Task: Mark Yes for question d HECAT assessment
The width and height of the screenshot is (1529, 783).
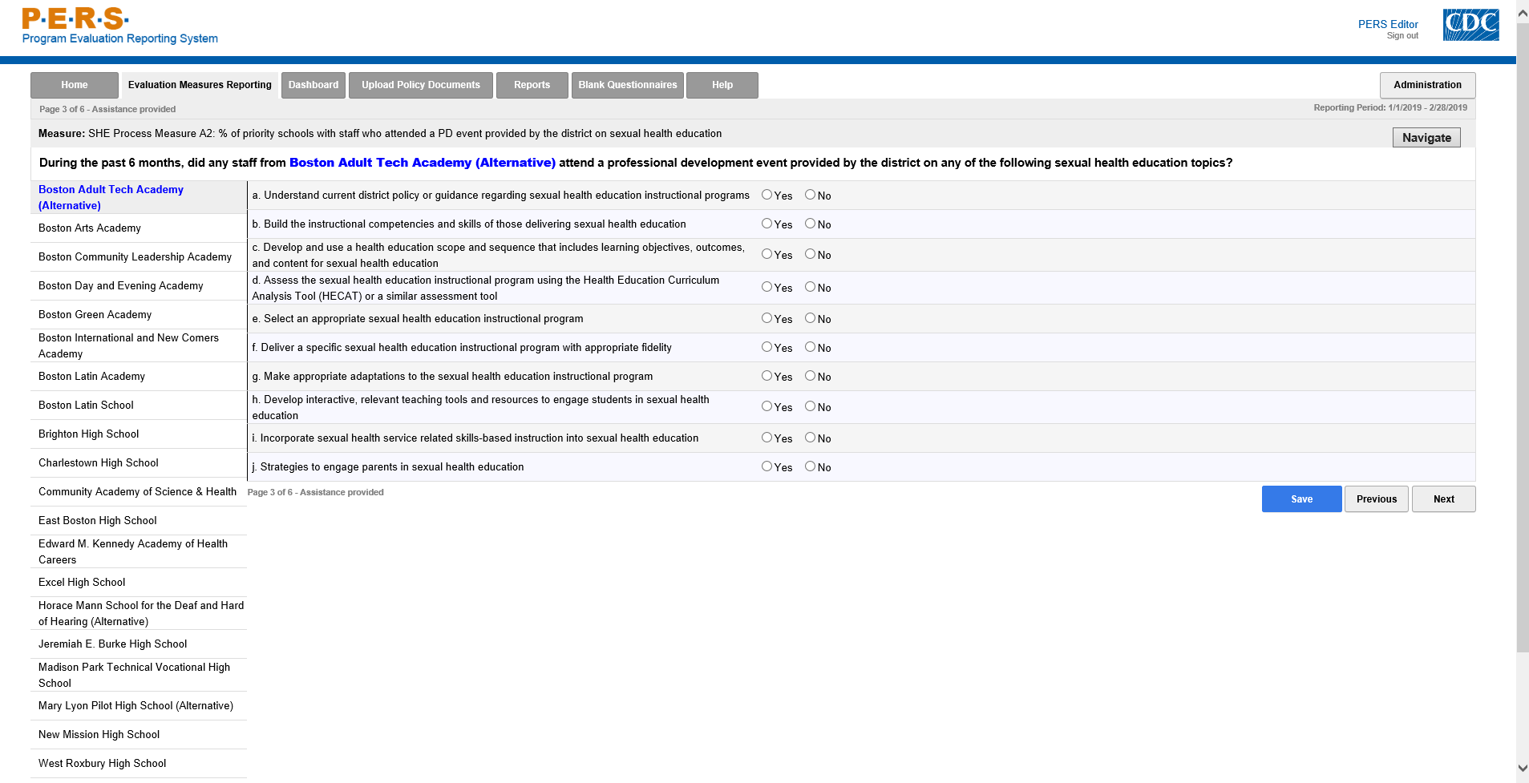Action: [767, 287]
